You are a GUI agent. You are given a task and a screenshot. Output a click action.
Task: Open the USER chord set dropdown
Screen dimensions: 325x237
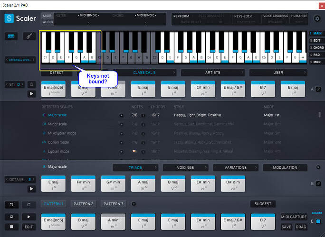pyautogui.click(x=278, y=73)
